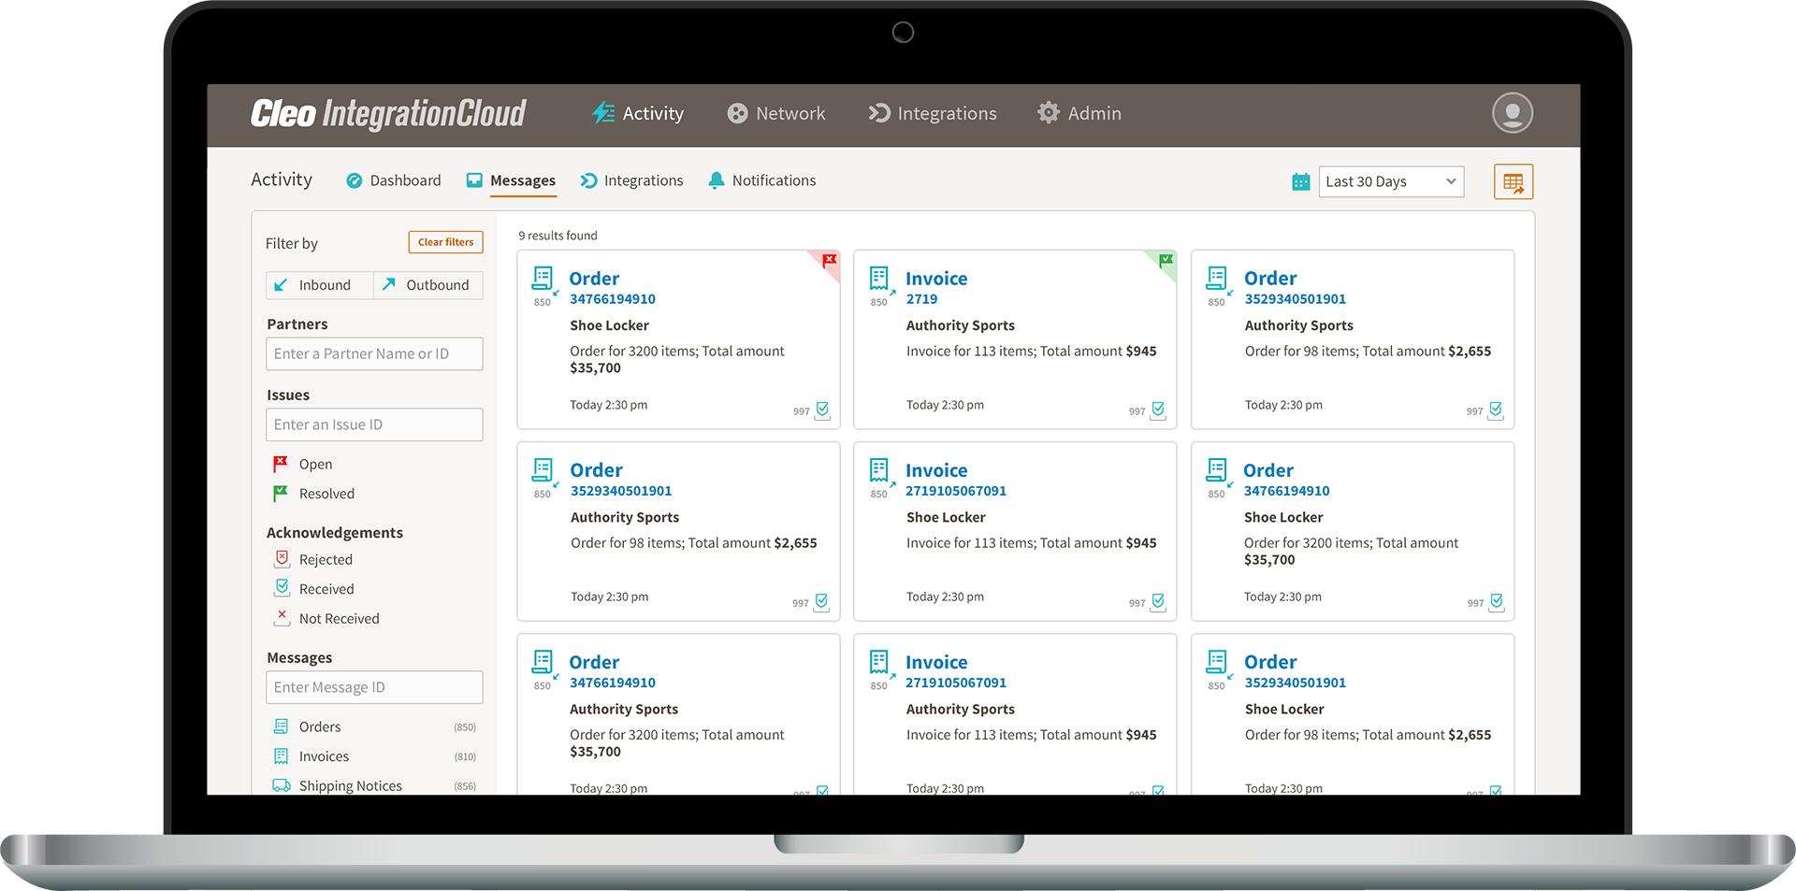This screenshot has height=891, width=1796.
Task: Click the Enter Partner Name or ID field
Action: coord(373,353)
